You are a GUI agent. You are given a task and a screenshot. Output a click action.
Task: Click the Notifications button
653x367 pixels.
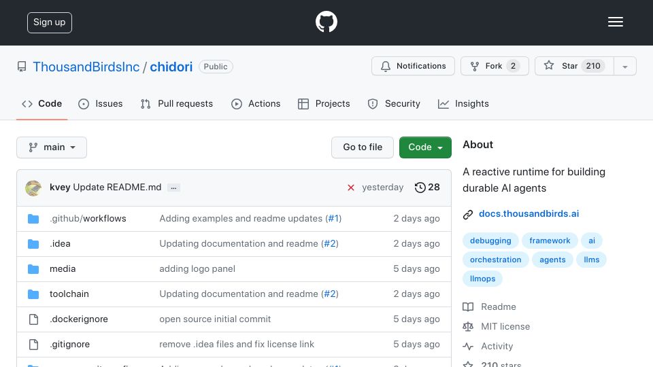(x=413, y=66)
